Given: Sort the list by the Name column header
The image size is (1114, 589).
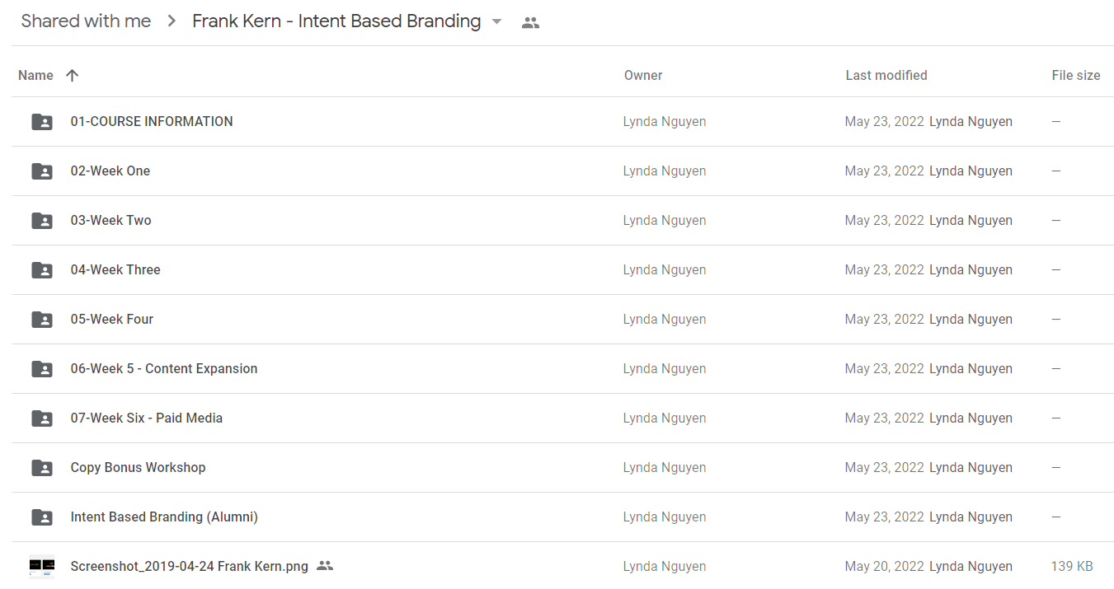Looking at the screenshot, I should tap(35, 76).
